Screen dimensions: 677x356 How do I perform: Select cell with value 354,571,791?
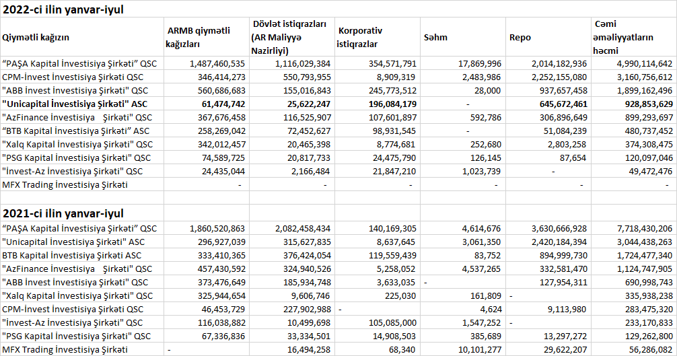point(378,63)
